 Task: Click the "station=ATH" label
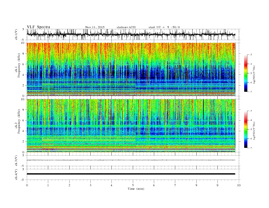click(126, 27)
